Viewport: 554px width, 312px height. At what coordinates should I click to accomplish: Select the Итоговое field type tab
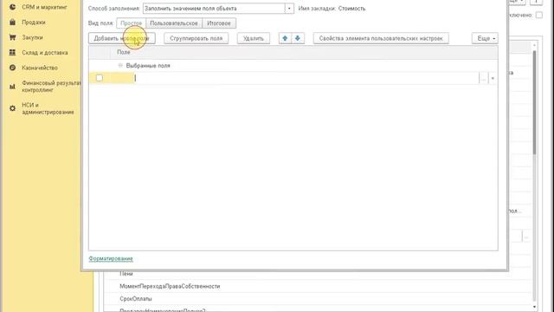(x=219, y=23)
